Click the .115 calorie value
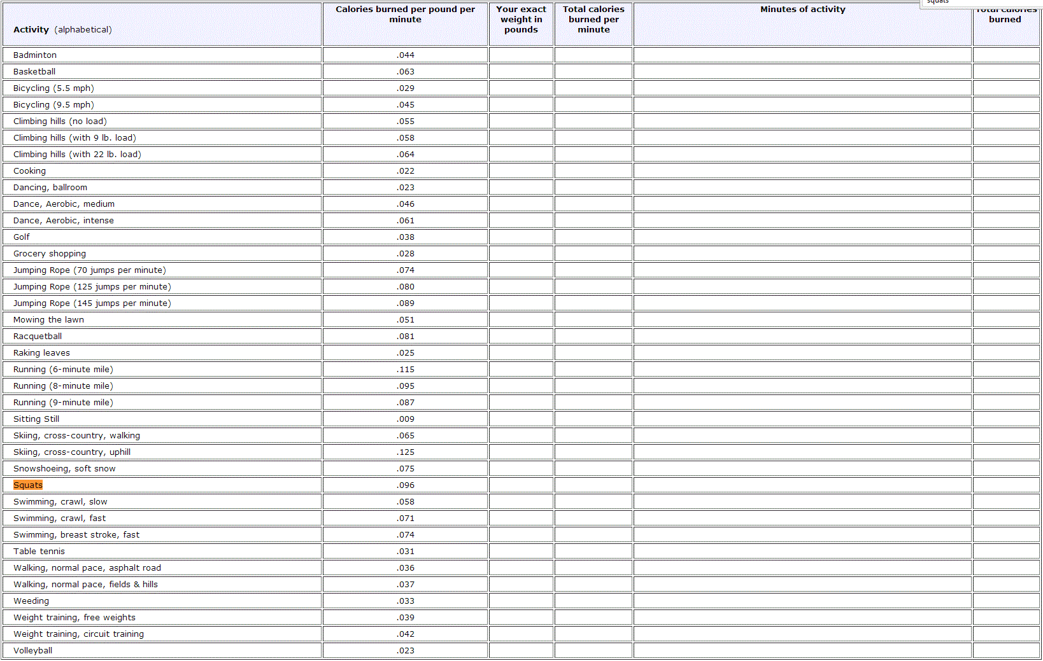The image size is (1043, 661). coord(405,369)
